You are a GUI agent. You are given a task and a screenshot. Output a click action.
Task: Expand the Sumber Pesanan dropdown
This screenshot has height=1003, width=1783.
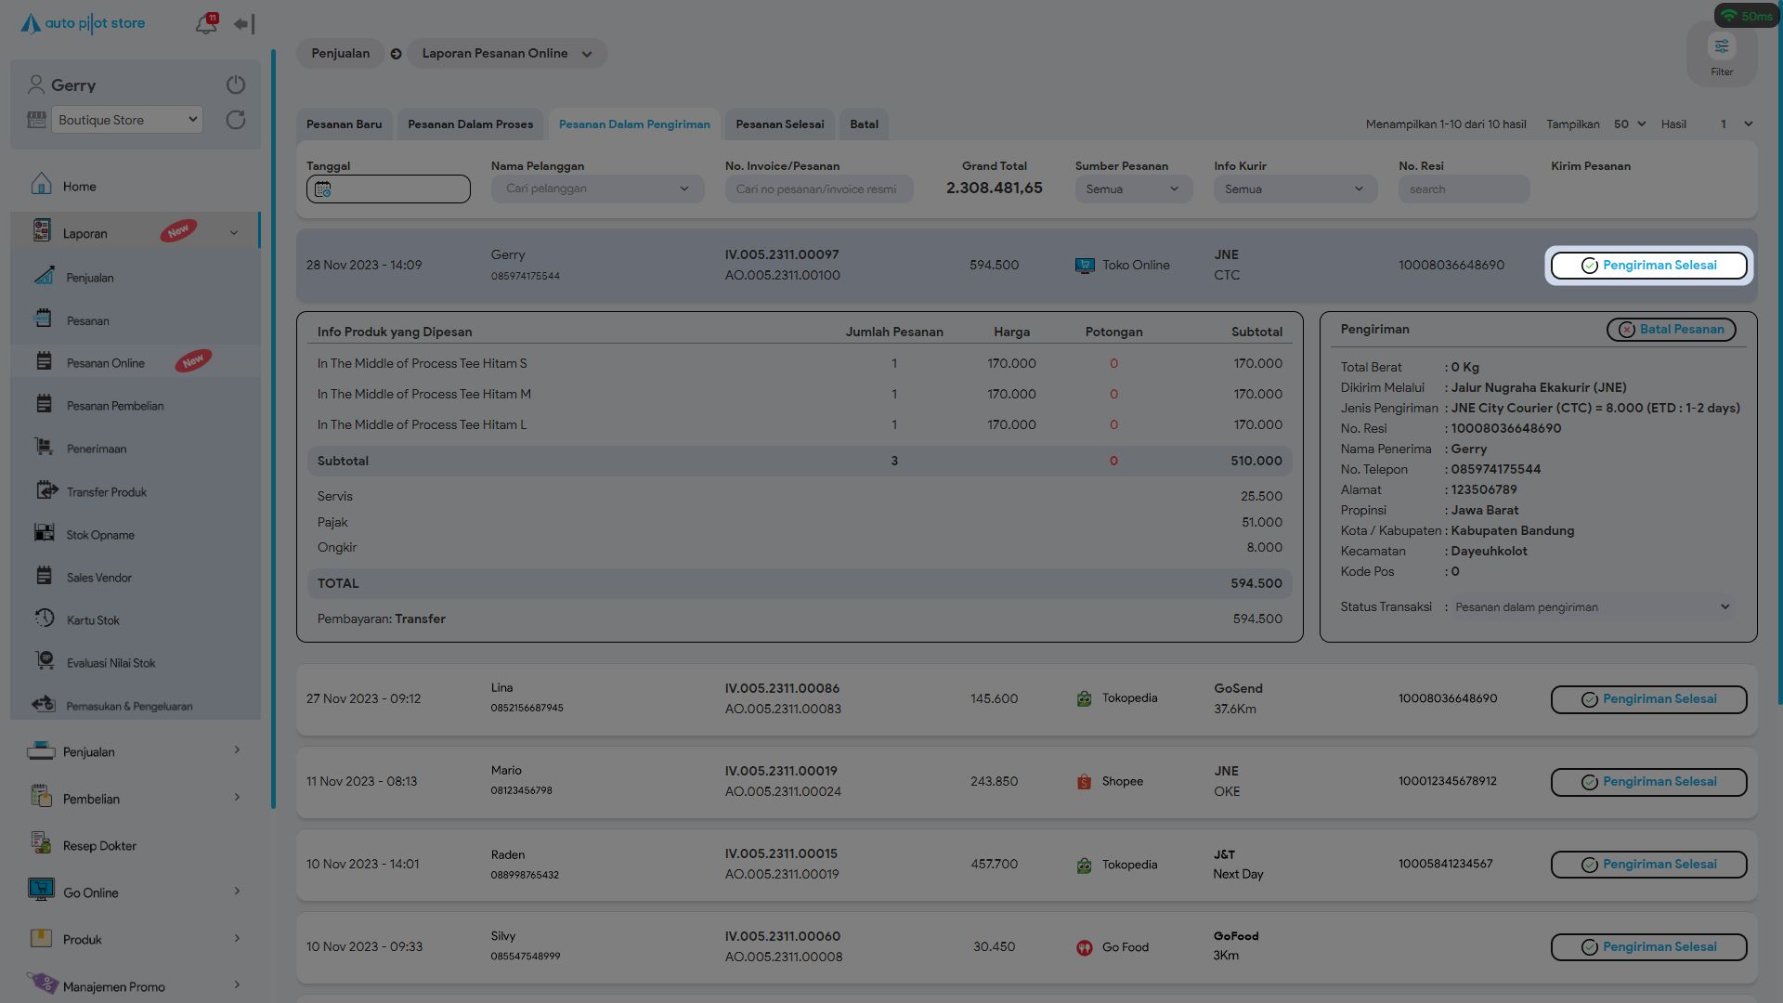click(x=1132, y=189)
